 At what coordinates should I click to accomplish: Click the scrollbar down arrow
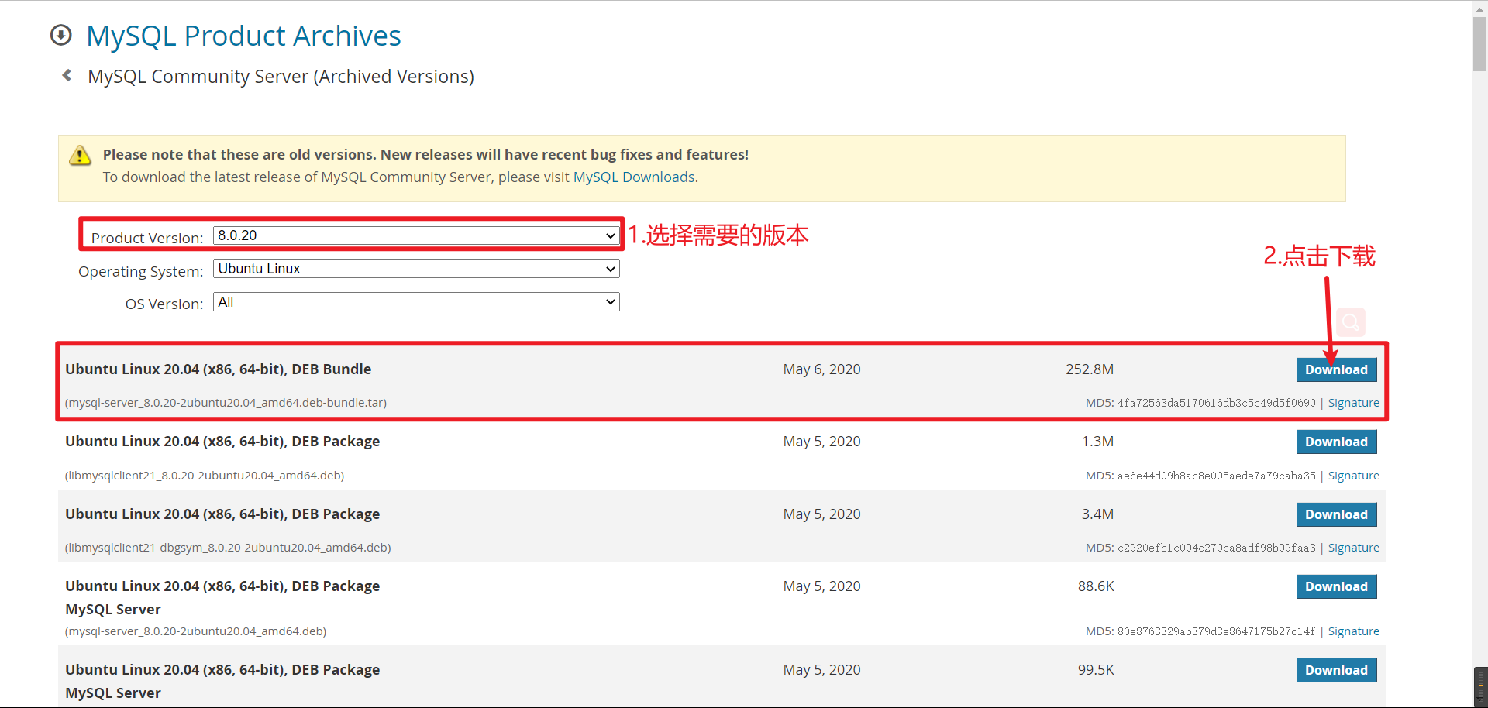click(x=1479, y=700)
